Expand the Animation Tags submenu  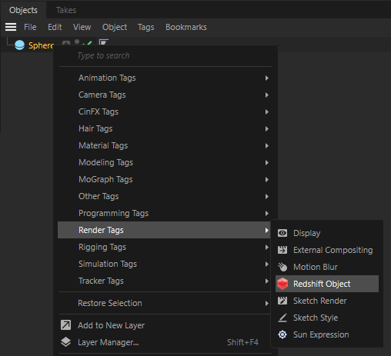(x=164, y=78)
